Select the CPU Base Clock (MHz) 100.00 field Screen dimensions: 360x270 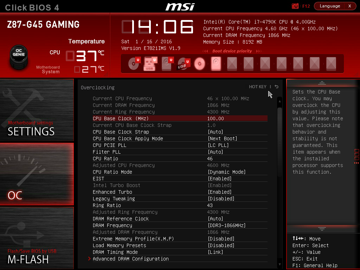[x=180, y=118]
